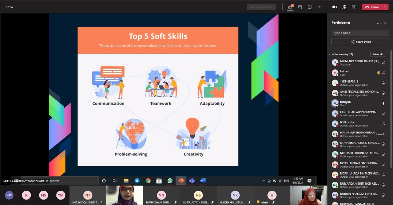Click mic icon for NORSHAFERAH BINTI MOHA

(x=384, y=164)
